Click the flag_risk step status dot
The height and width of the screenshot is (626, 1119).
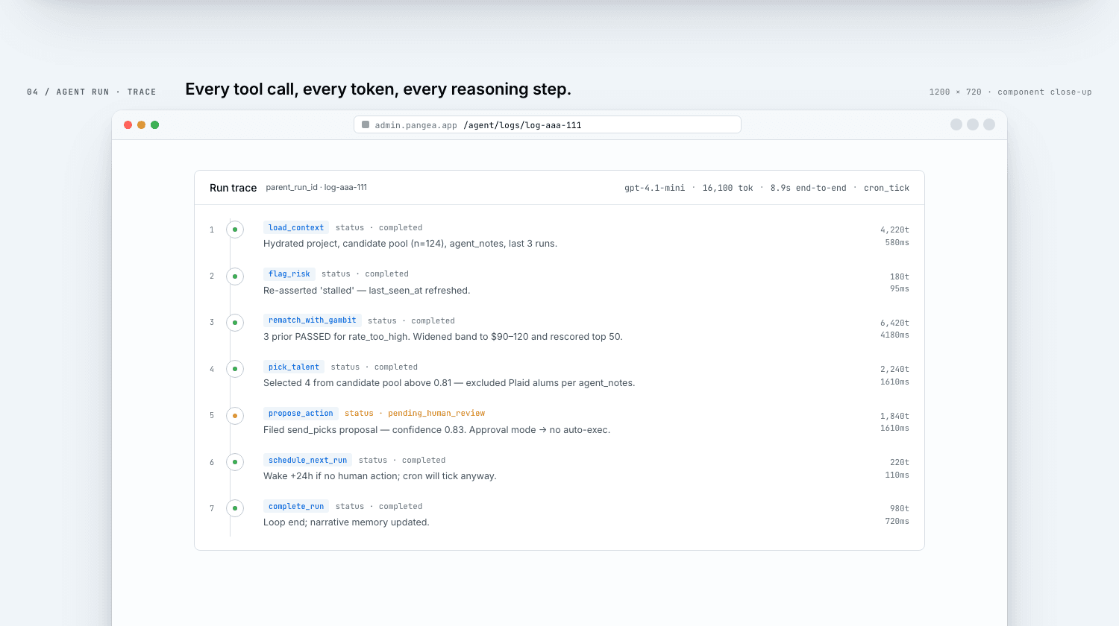(x=235, y=276)
